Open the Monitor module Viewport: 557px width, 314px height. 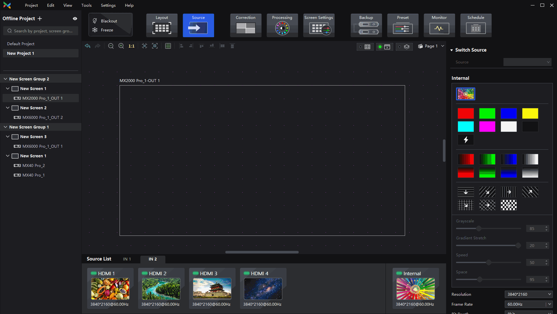point(439,25)
